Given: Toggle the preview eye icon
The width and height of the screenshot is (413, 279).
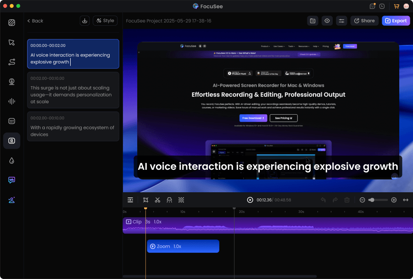Looking at the screenshot, I should pos(327,21).
